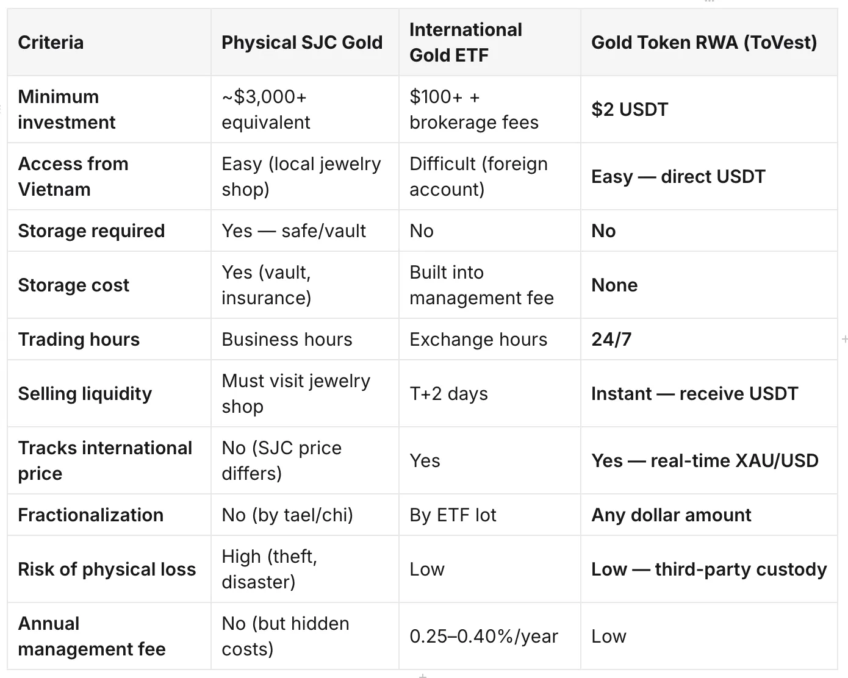Screen dimensions: 848x678
Task: Click the 0.25–0.40%/year cell
Action: coord(490,636)
